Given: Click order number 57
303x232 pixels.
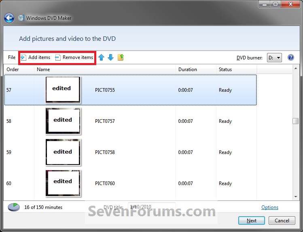Looking at the screenshot, I should pyautogui.click(x=8, y=90).
